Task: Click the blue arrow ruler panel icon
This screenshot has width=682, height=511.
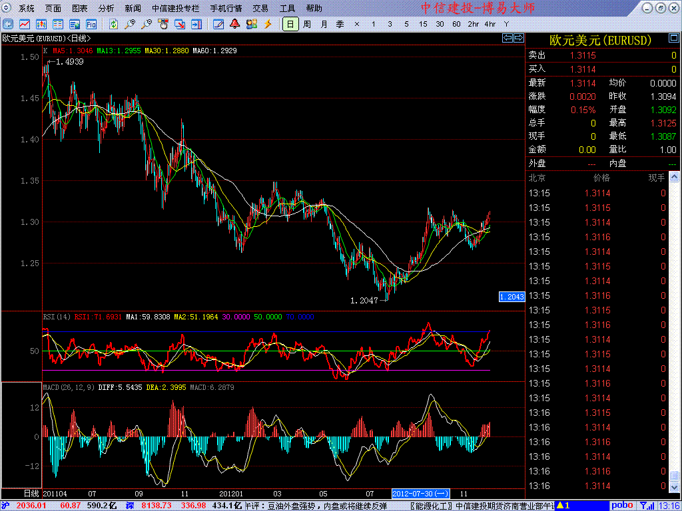Action: coord(196,24)
